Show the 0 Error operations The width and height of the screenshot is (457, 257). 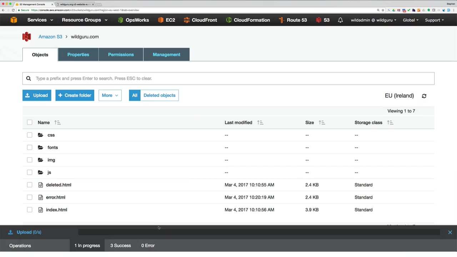point(148,246)
